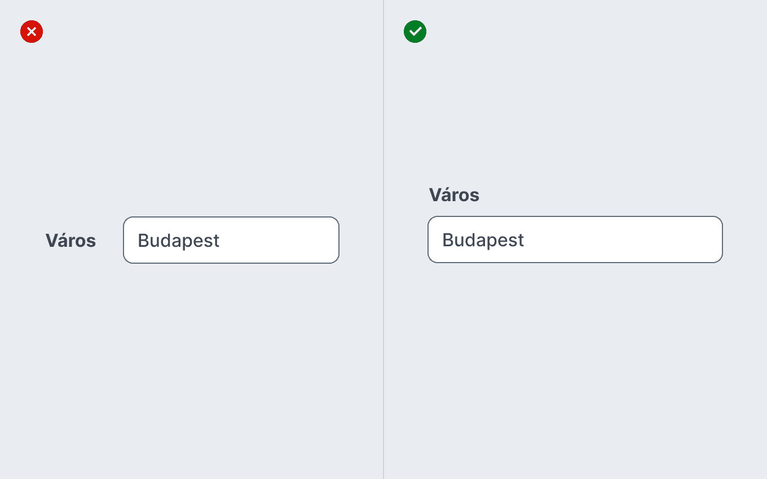The image size is (767, 479).
Task: Place cursor on Budapest text in wider field
Action: coord(483,240)
